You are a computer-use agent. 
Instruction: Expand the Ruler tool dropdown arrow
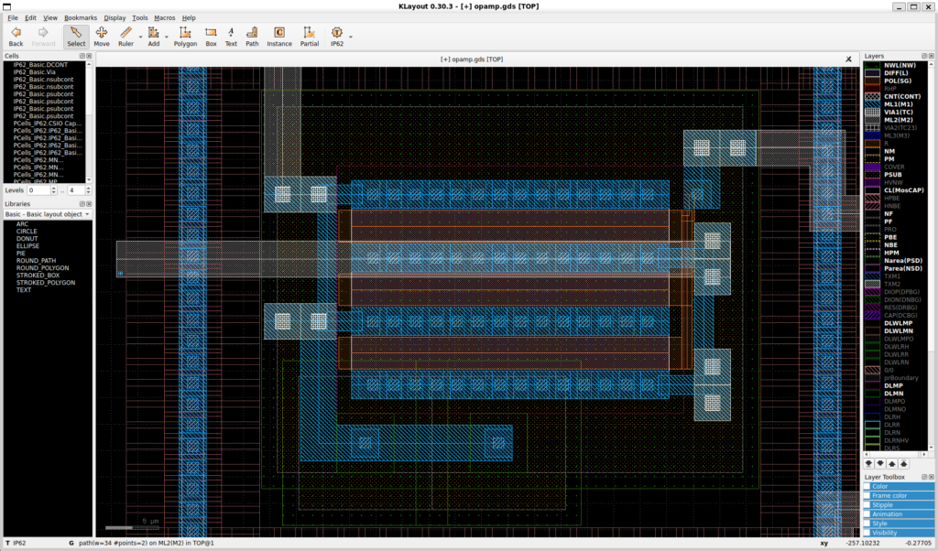(x=140, y=38)
